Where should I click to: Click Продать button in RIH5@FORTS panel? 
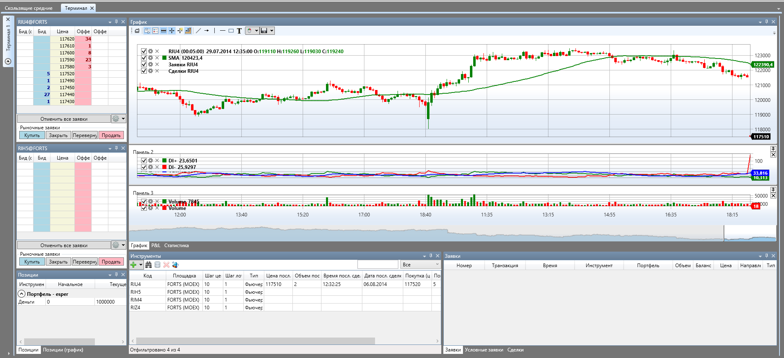[111, 262]
